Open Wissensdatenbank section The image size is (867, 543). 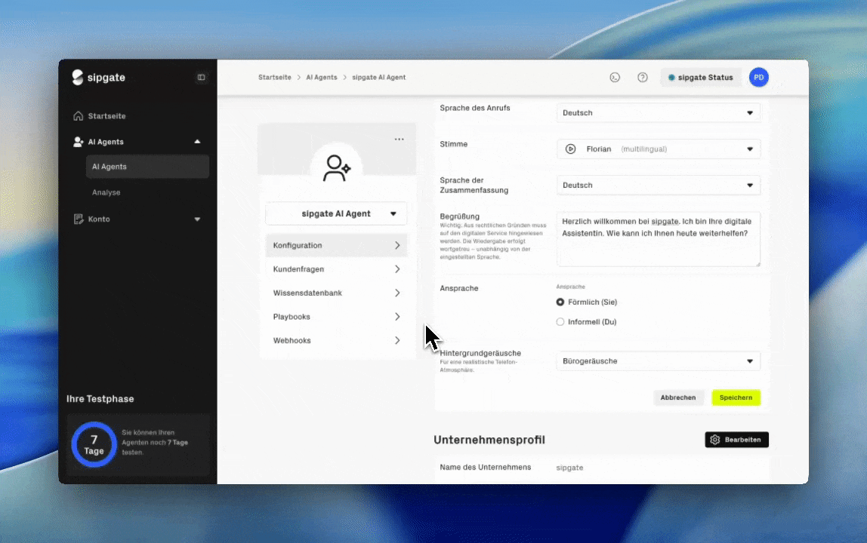click(336, 293)
